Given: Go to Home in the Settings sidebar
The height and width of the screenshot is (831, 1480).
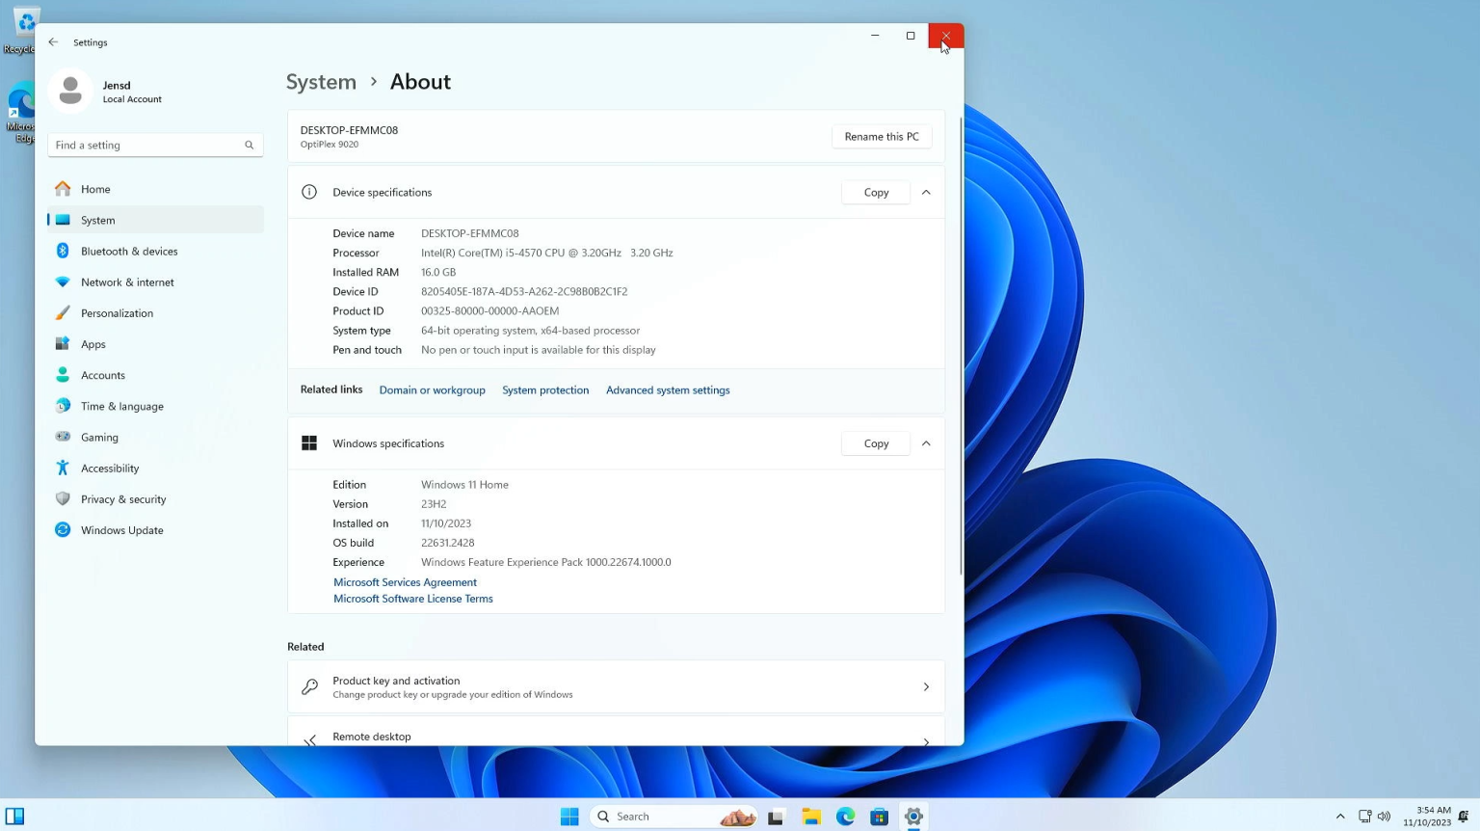Looking at the screenshot, I should [95, 188].
